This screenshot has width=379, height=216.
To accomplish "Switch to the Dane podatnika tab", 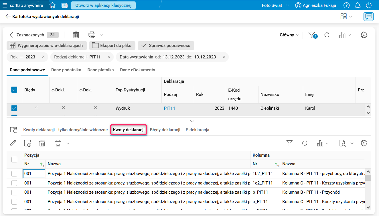I will pyautogui.click(x=66, y=70).
